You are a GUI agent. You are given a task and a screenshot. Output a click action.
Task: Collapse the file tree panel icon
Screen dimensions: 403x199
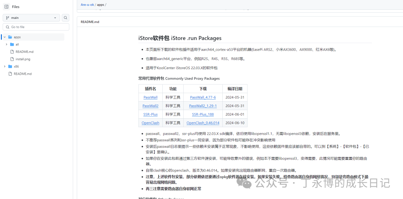click(7, 7)
